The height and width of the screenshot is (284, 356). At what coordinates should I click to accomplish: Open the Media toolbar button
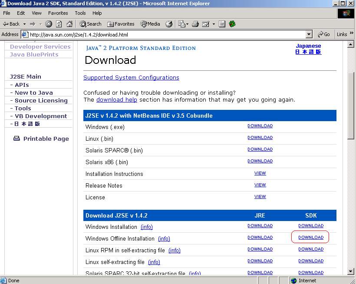(150, 24)
